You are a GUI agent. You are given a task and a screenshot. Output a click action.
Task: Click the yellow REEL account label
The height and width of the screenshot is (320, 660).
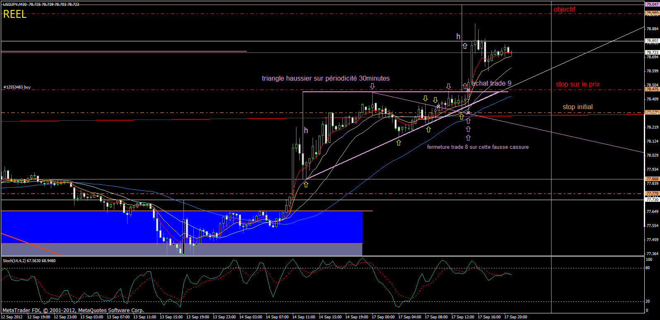tap(15, 14)
